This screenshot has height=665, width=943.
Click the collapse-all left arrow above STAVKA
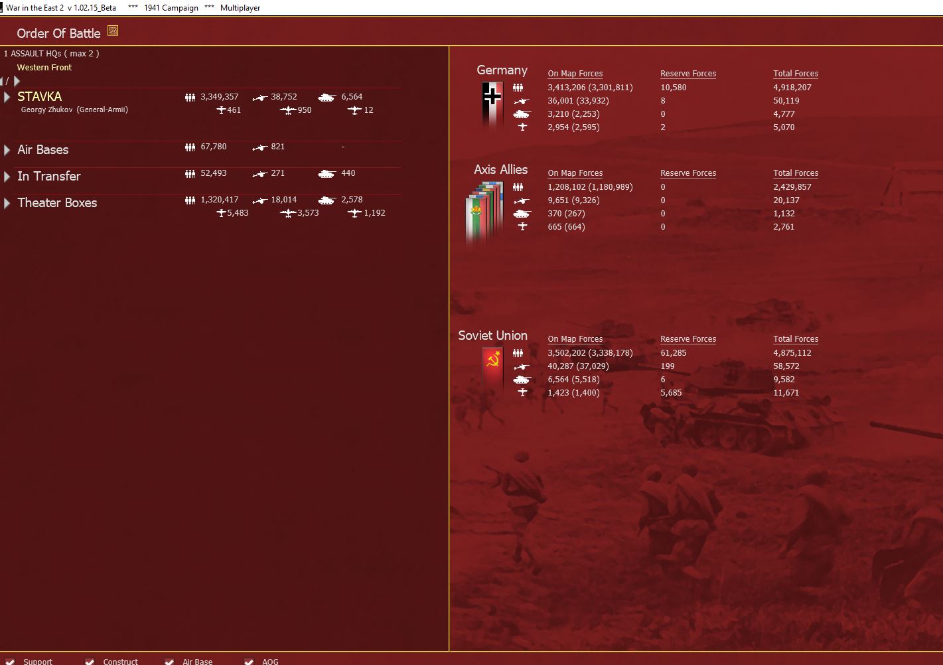(2, 81)
